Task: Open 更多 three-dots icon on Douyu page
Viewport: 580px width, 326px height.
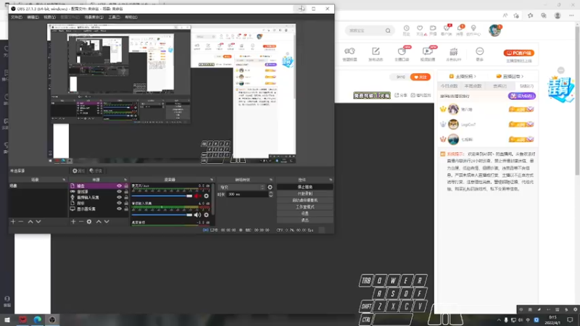Action: [x=479, y=51]
